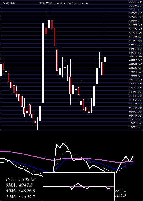Select the MACD inset panel
143x201 pixels.
[x=79, y=187]
